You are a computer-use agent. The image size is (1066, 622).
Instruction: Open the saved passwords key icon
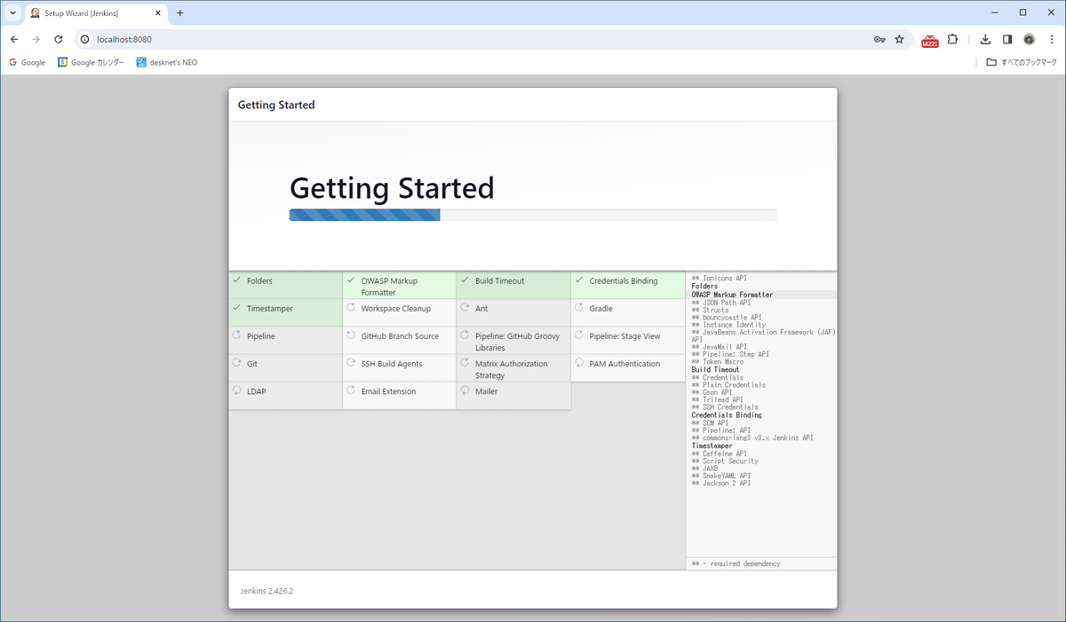coord(879,39)
